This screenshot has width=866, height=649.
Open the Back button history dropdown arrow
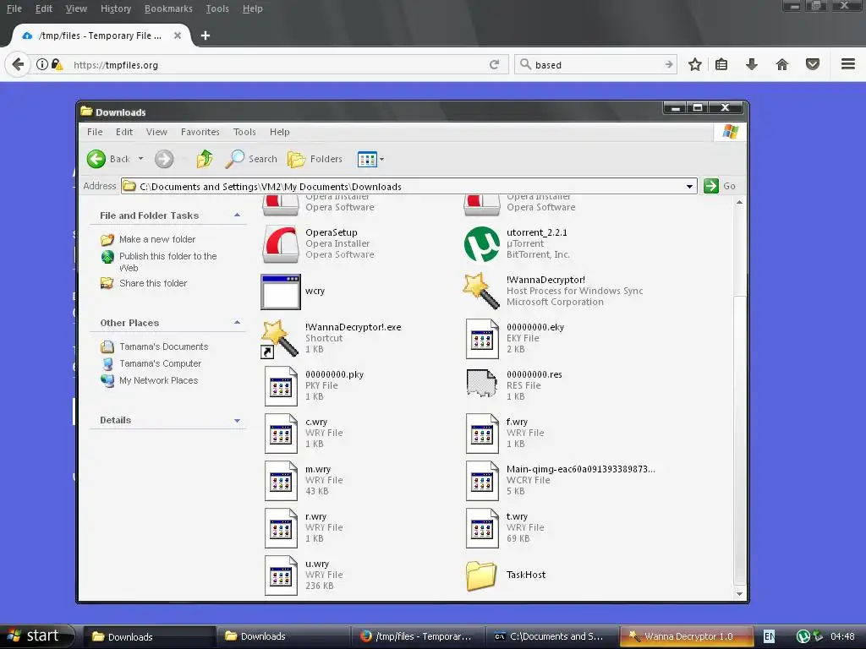click(141, 159)
